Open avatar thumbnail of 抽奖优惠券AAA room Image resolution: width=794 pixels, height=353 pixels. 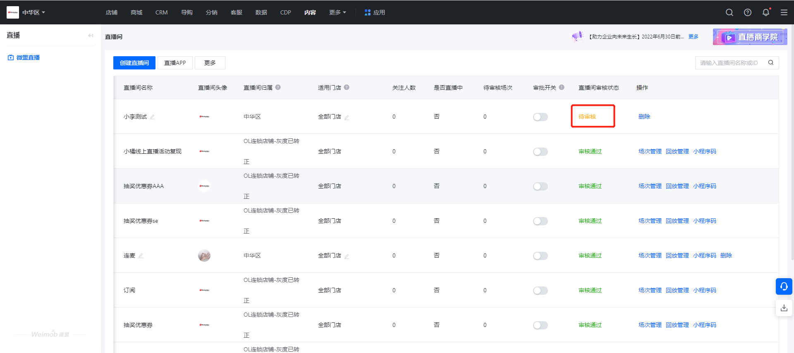(204, 186)
